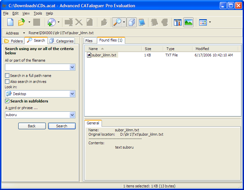Click the disabled save icon in toolbar
The height and width of the screenshot is (190, 244).
pos(37,22)
